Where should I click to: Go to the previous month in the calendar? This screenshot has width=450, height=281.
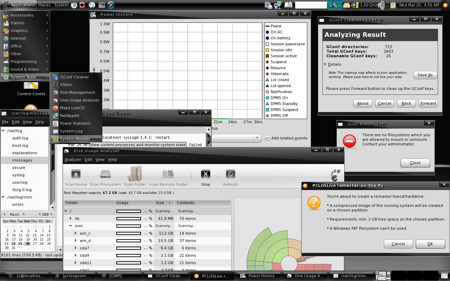click(4, 214)
